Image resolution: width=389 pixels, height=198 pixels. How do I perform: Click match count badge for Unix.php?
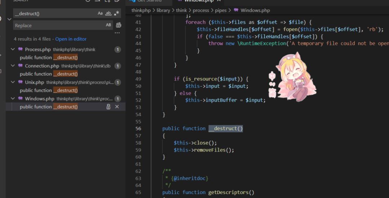click(x=117, y=82)
